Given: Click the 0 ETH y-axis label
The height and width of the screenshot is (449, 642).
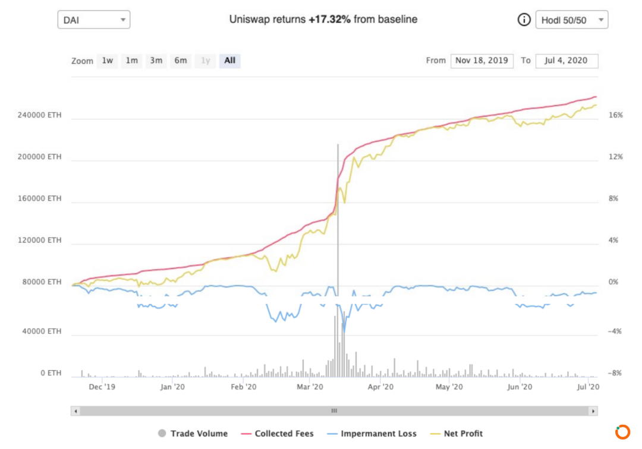Looking at the screenshot, I should point(51,373).
